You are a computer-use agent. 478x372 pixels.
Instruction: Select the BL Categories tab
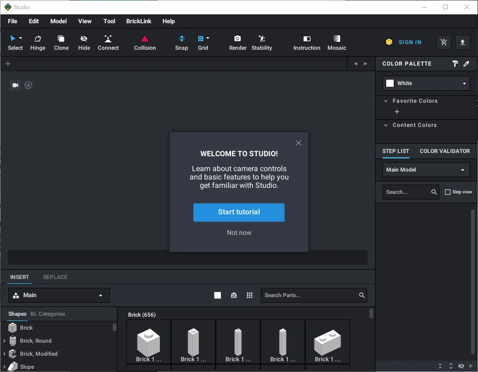[x=48, y=314]
